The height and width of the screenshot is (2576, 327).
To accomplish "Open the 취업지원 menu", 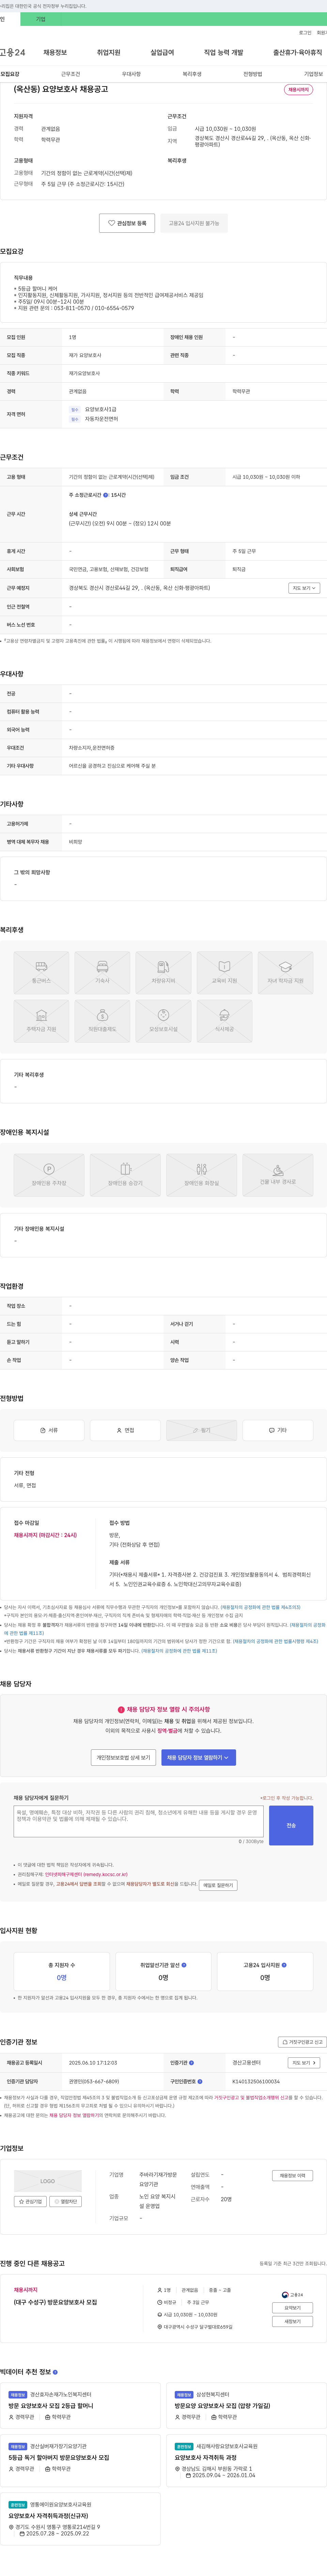I will (x=108, y=52).
